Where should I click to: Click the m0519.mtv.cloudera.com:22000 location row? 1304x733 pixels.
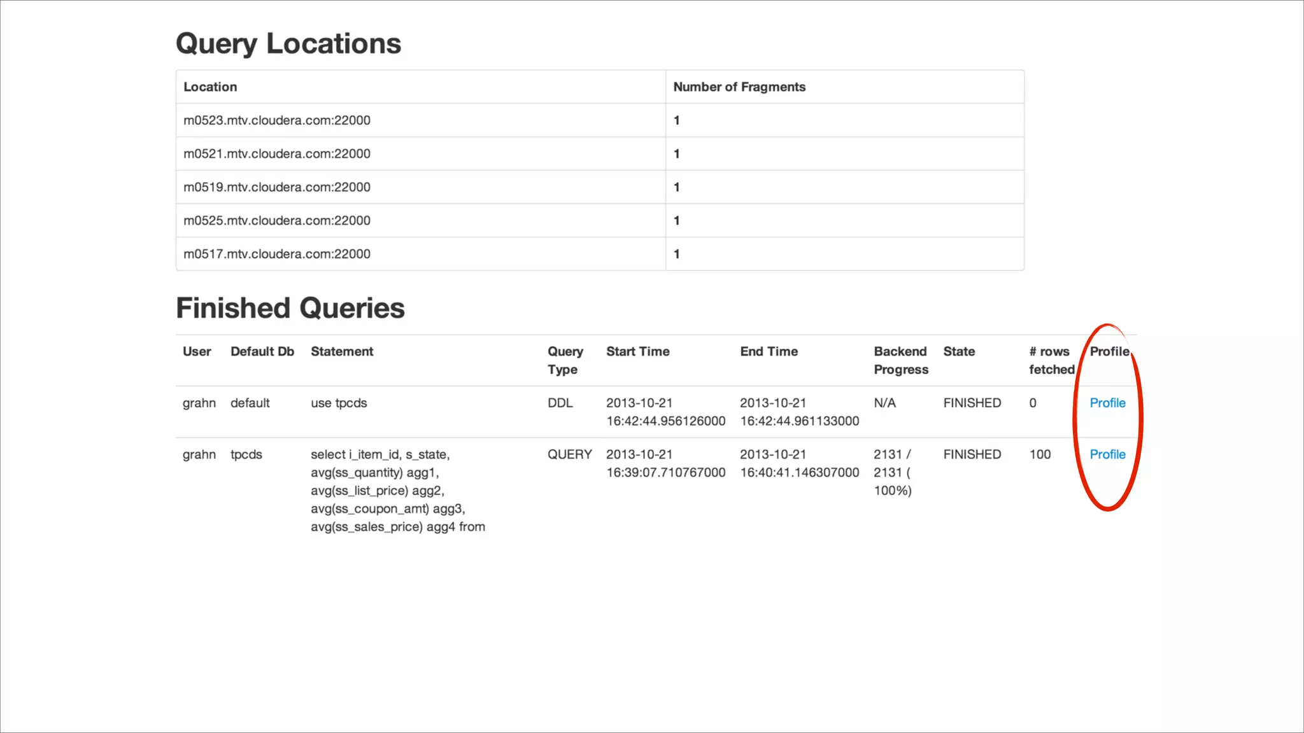tap(277, 187)
